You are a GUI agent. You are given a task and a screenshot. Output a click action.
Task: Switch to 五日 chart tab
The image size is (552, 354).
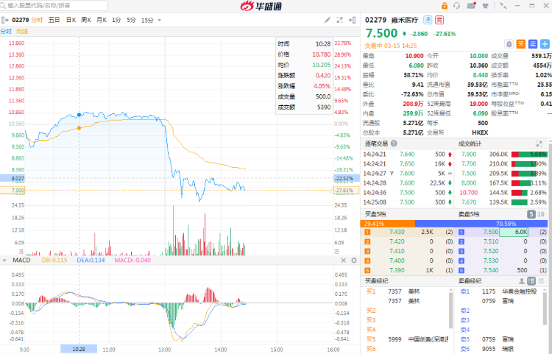coord(54,20)
